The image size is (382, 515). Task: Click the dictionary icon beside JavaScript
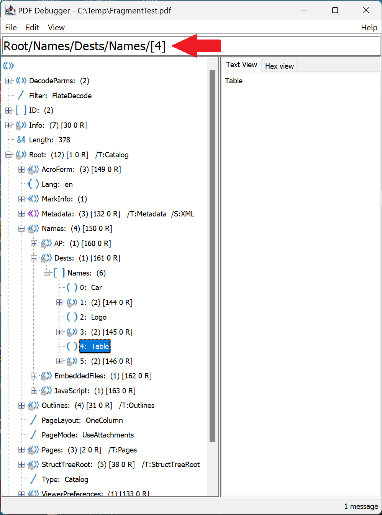[x=46, y=391]
